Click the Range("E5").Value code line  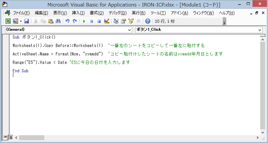pos(40,62)
